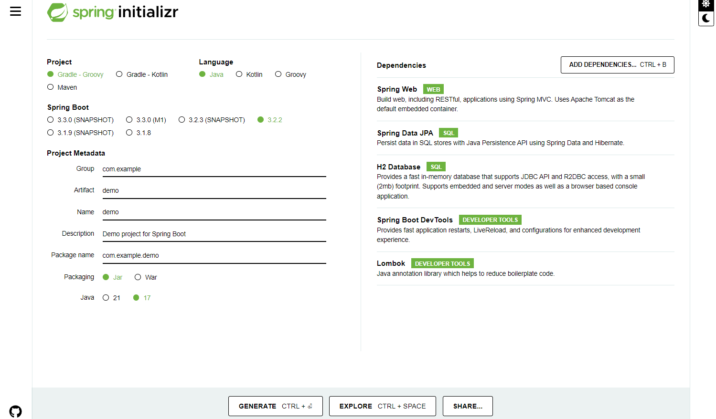
Task: Click the Spring Web dependency
Action: pyautogui.click(x=525, y=99)
